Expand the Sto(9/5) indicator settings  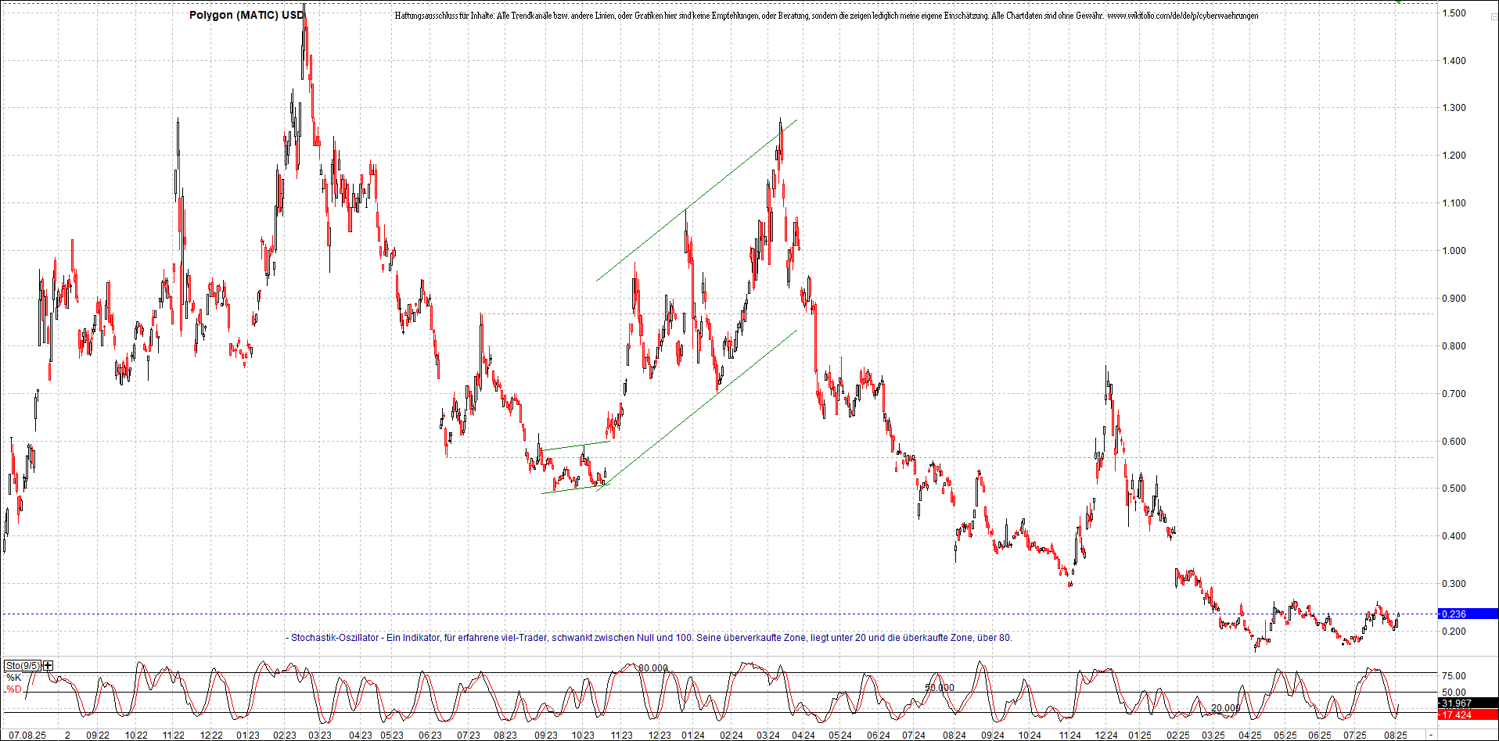(23, 664)
